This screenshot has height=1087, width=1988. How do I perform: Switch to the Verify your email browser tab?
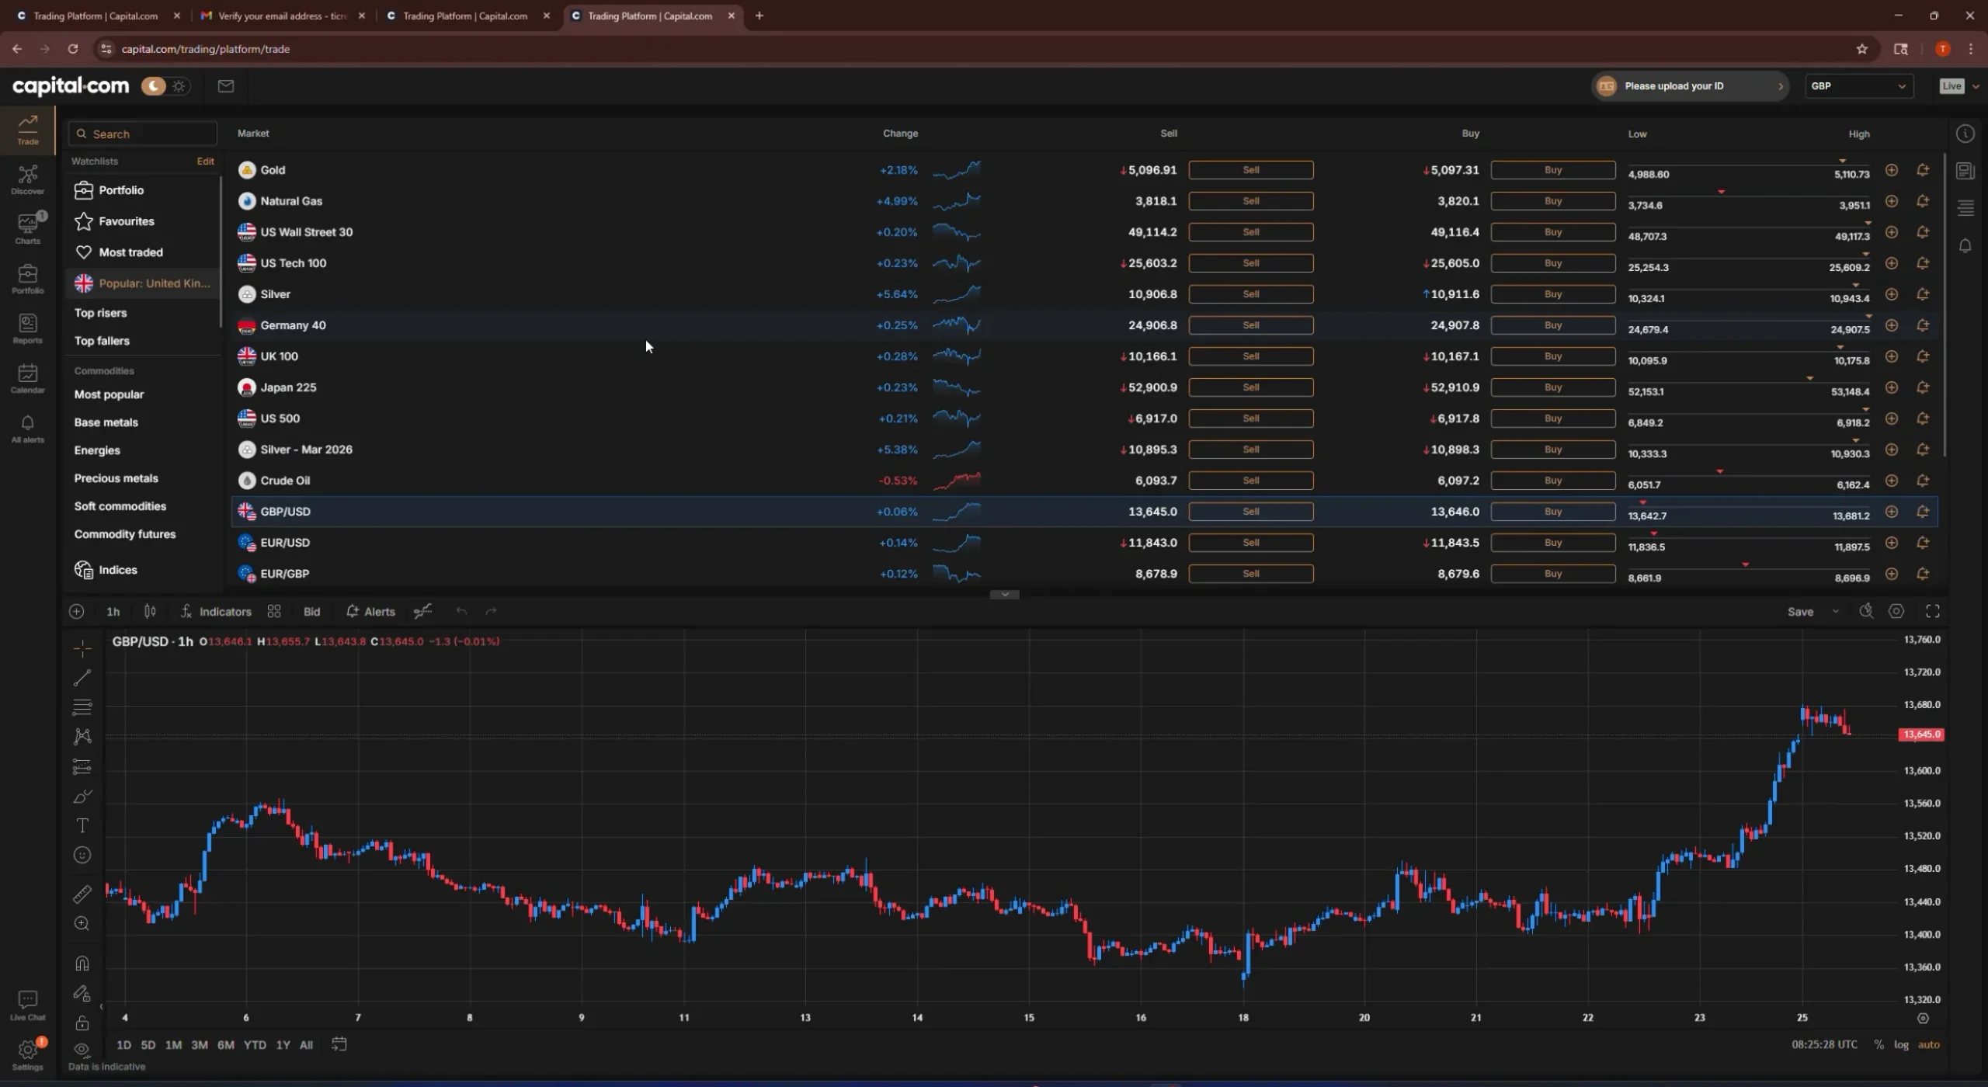(x=282, y=16)
